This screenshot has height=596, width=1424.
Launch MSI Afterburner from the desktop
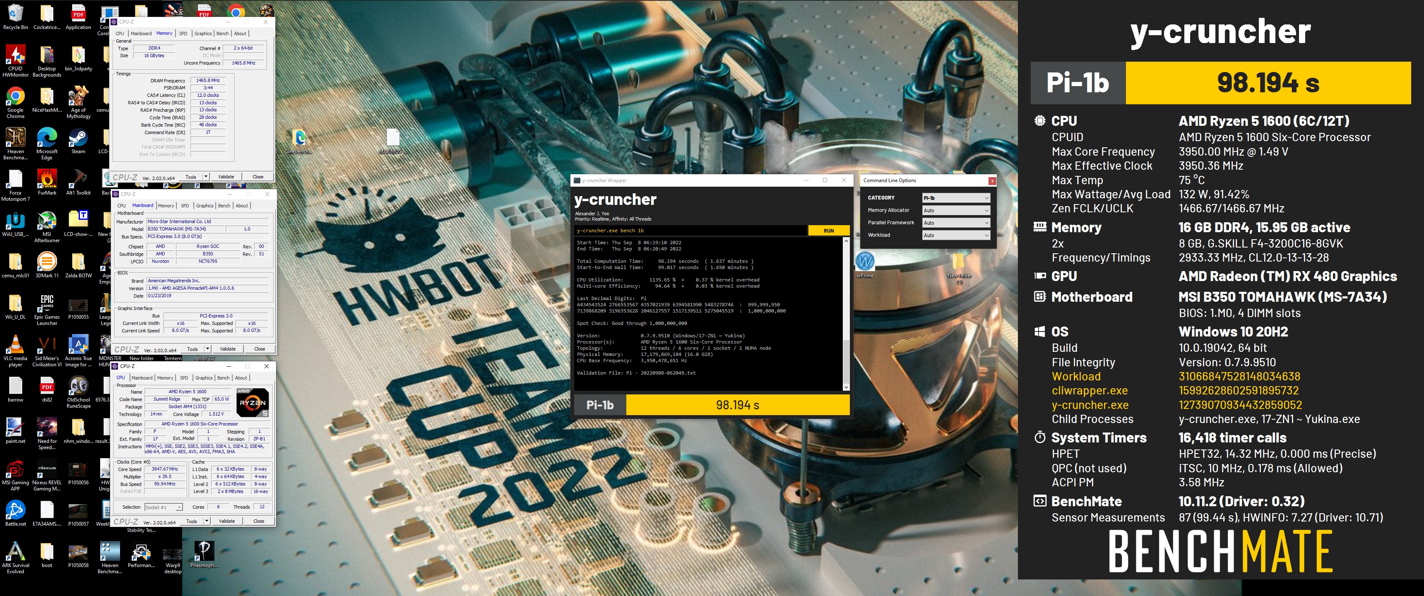point(47,227)
